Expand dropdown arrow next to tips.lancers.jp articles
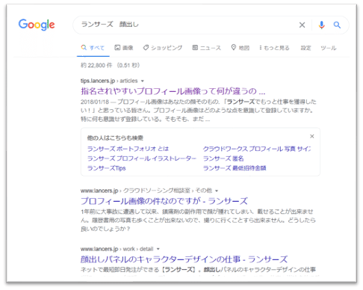 (143, 81)
